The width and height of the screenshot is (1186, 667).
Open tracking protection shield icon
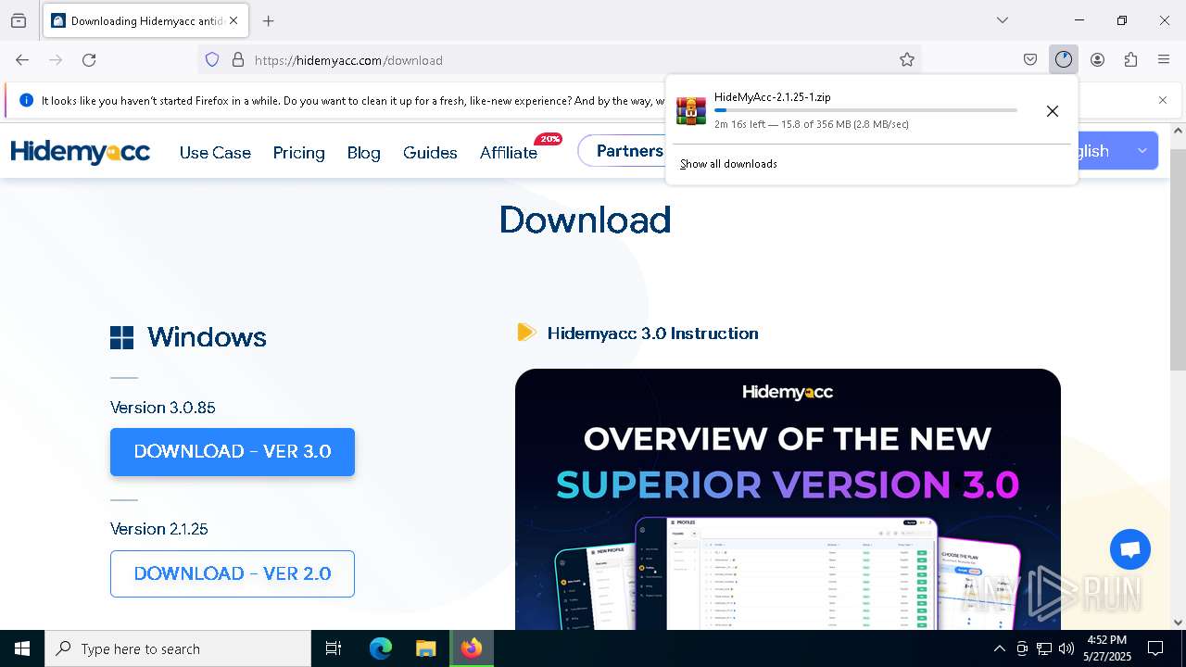(212, 59)
